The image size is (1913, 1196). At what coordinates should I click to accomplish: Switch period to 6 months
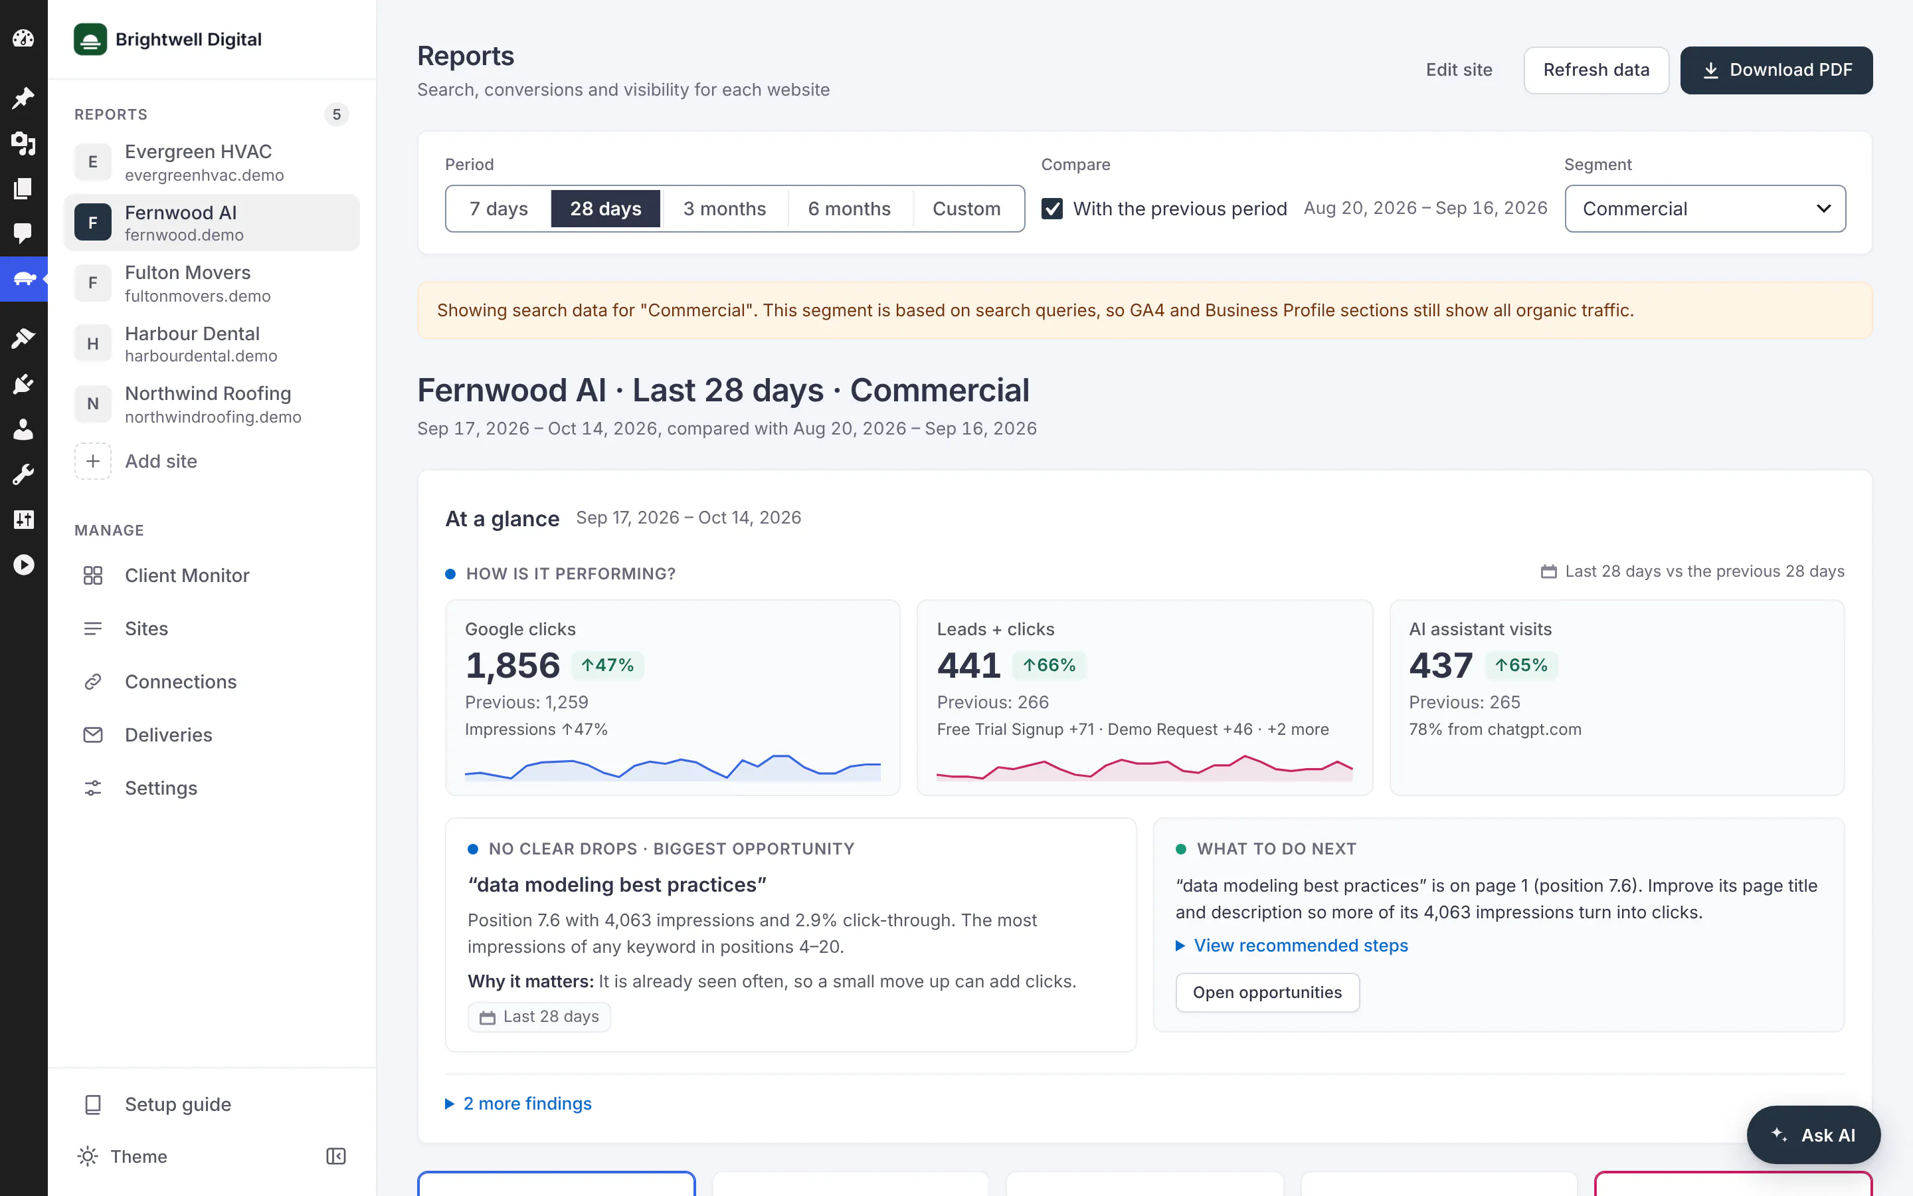point(850,209)
